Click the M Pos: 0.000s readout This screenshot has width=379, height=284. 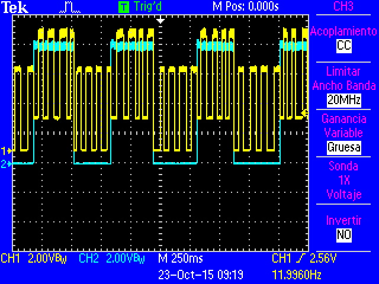[246, 7]
